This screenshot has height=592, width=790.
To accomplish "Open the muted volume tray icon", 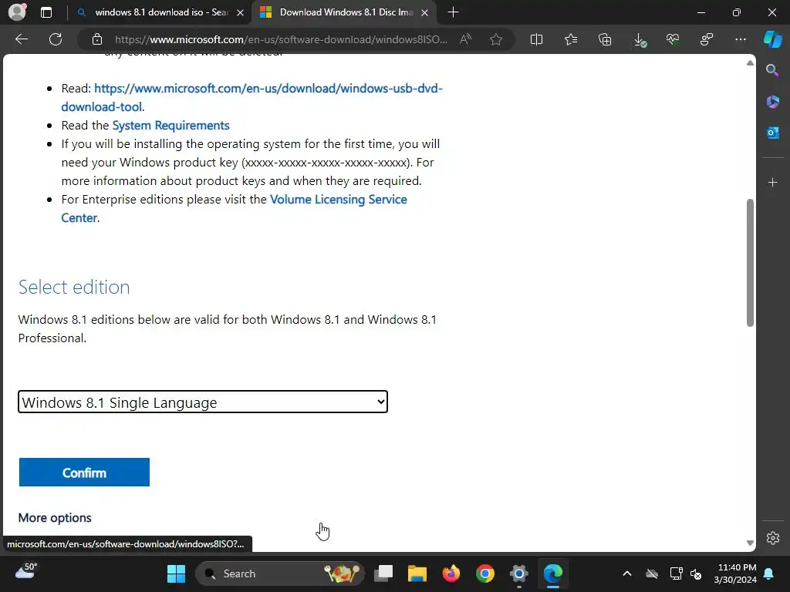I will point(696,573).
